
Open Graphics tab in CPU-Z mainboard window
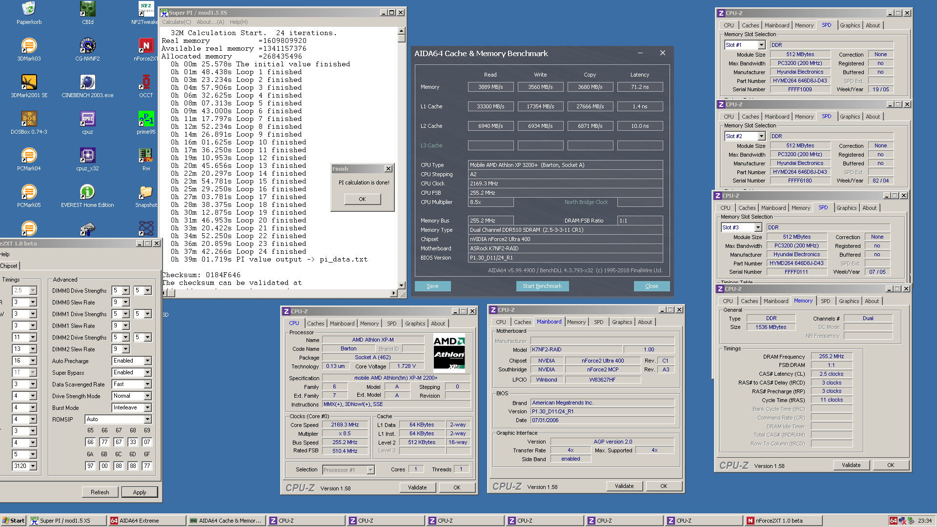[x=622, y=322]
